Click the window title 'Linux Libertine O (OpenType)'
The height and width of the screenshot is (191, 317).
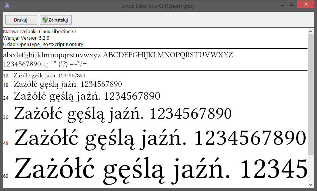(x=157, y=6)
